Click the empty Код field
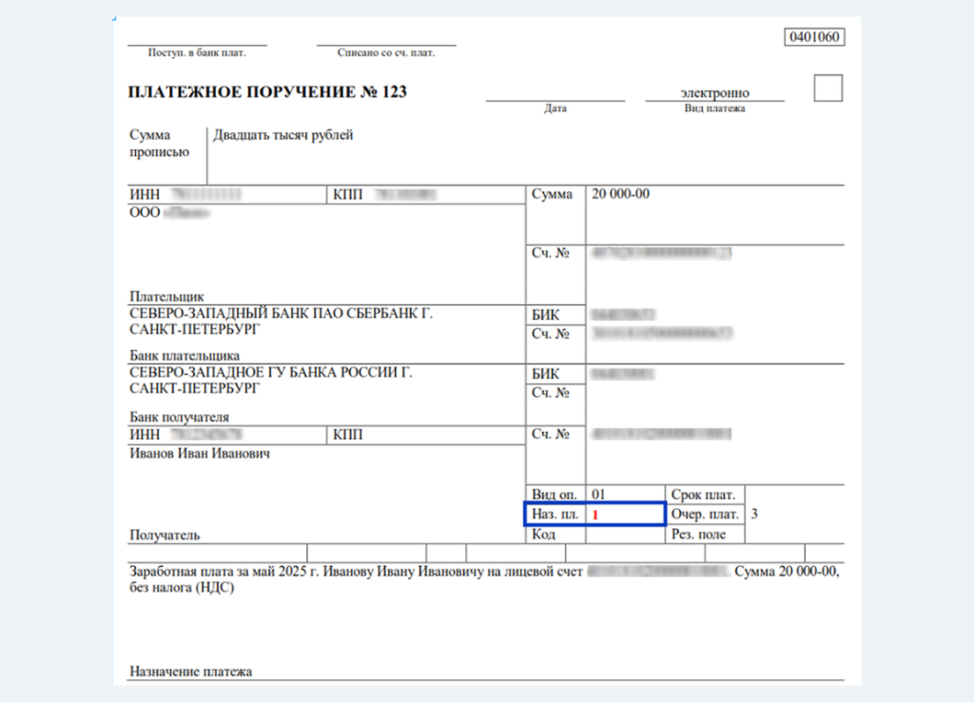Viewport: 974px width, 702px height. coord(624,535)
